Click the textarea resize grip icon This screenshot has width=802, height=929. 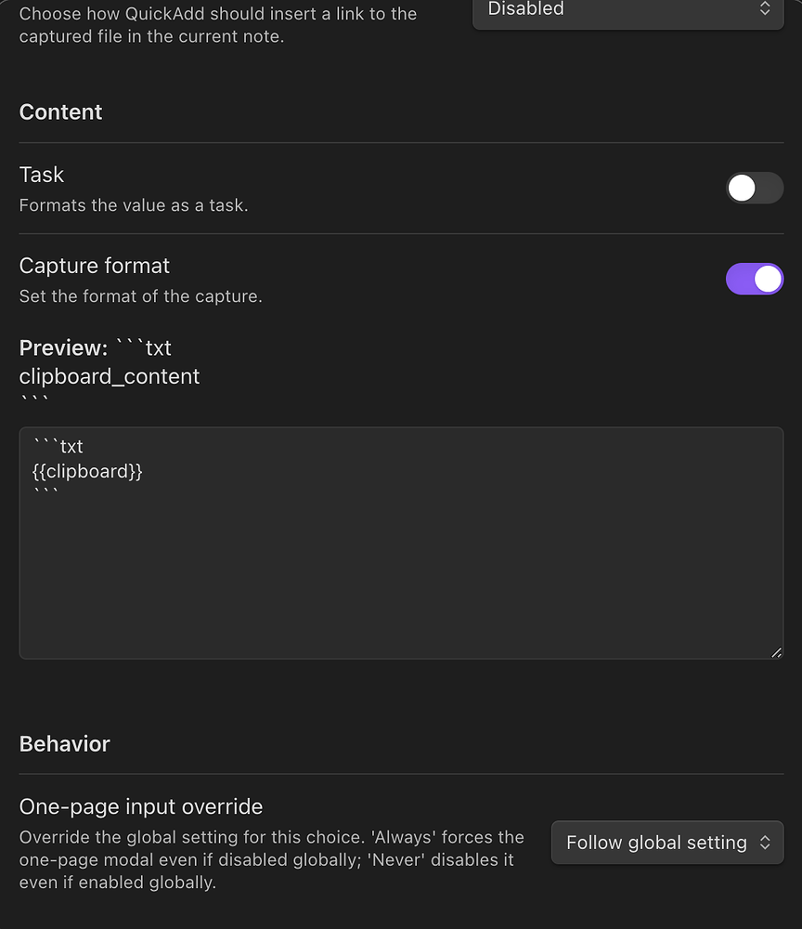[x=776, y=653]
